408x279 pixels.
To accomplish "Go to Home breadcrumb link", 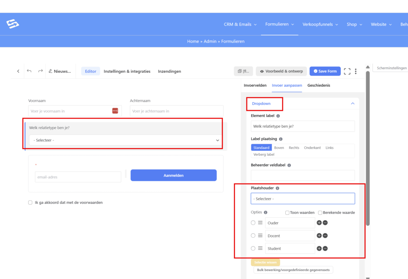I will 193,41.
